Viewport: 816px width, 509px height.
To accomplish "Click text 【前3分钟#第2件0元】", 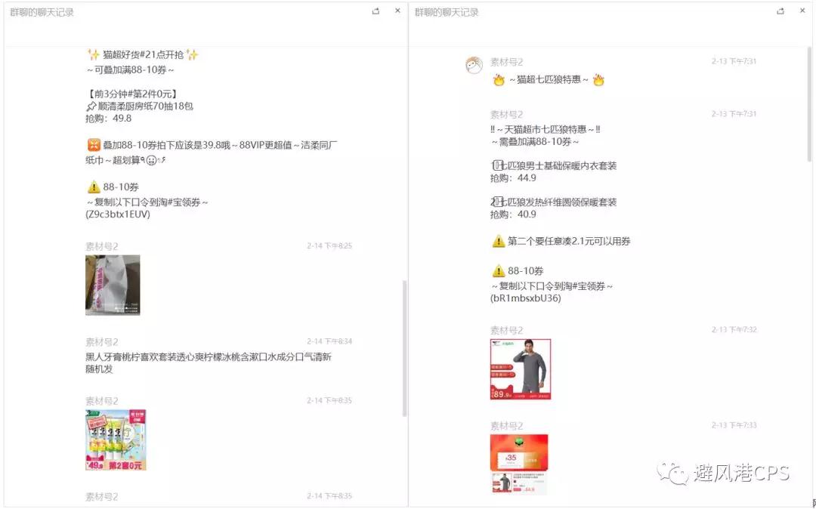I will (131, 94).
